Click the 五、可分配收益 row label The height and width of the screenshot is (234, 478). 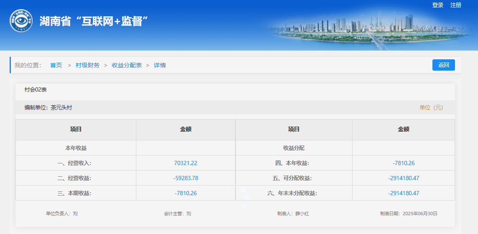(x=292, y=178)
